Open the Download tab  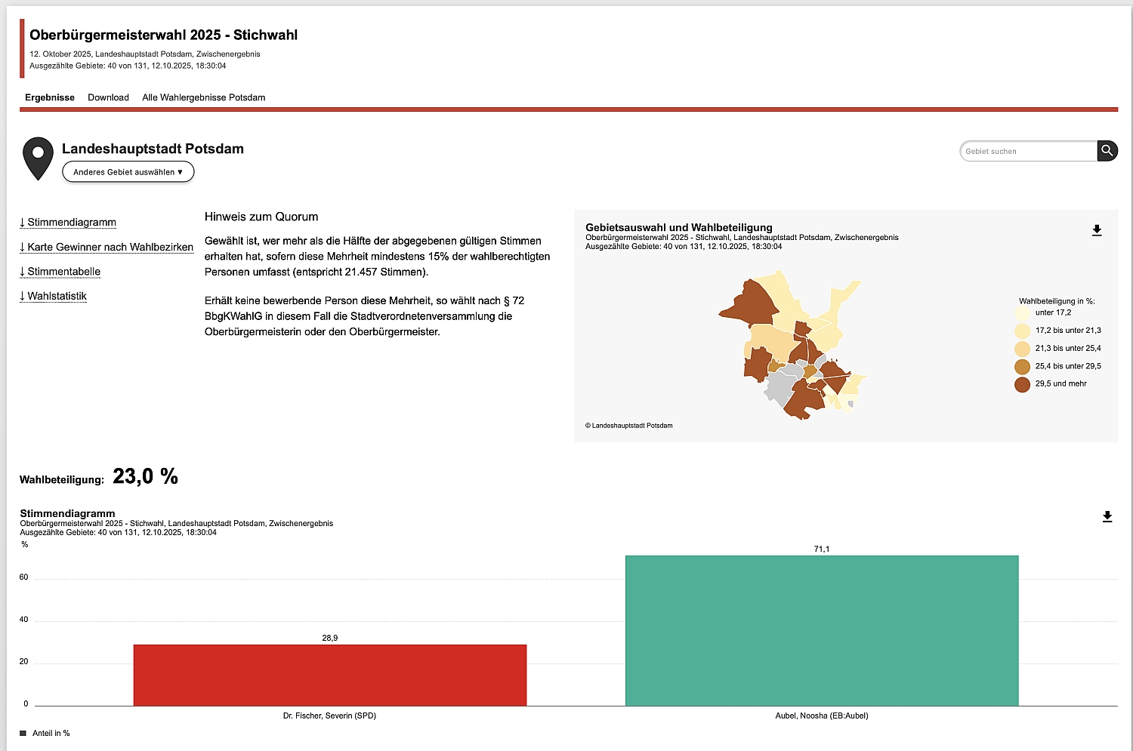point(108,97)
